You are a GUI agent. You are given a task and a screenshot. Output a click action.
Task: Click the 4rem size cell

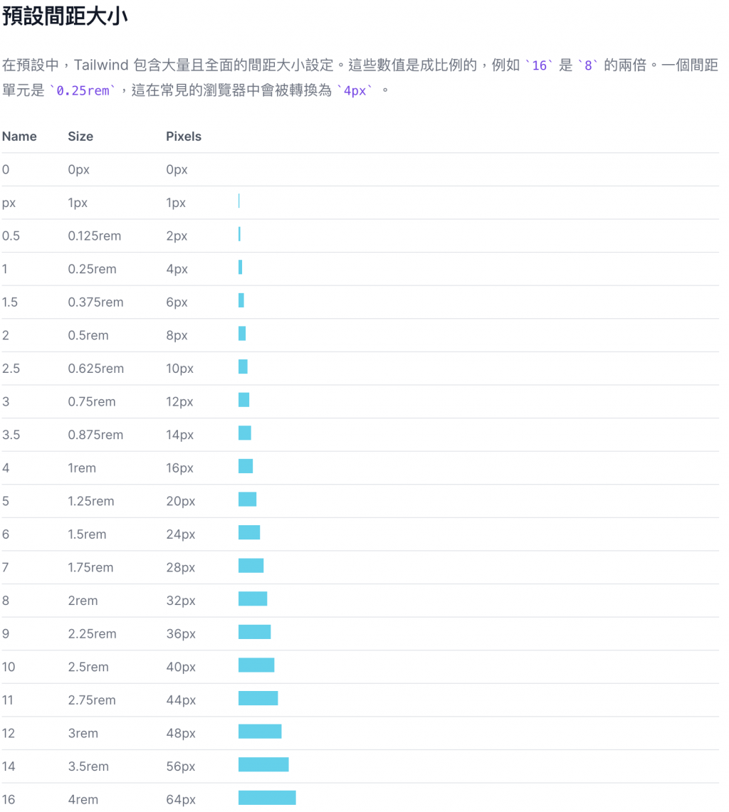pyautogui.click(x=83, y=800)
